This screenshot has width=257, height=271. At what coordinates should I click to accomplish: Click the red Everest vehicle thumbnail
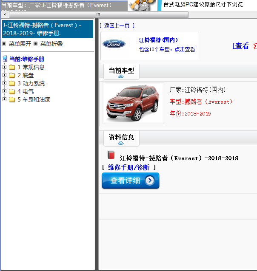click(133, 103)
